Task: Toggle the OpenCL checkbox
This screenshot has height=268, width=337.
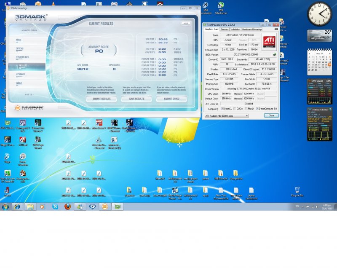Action: [x=222, y=109]
